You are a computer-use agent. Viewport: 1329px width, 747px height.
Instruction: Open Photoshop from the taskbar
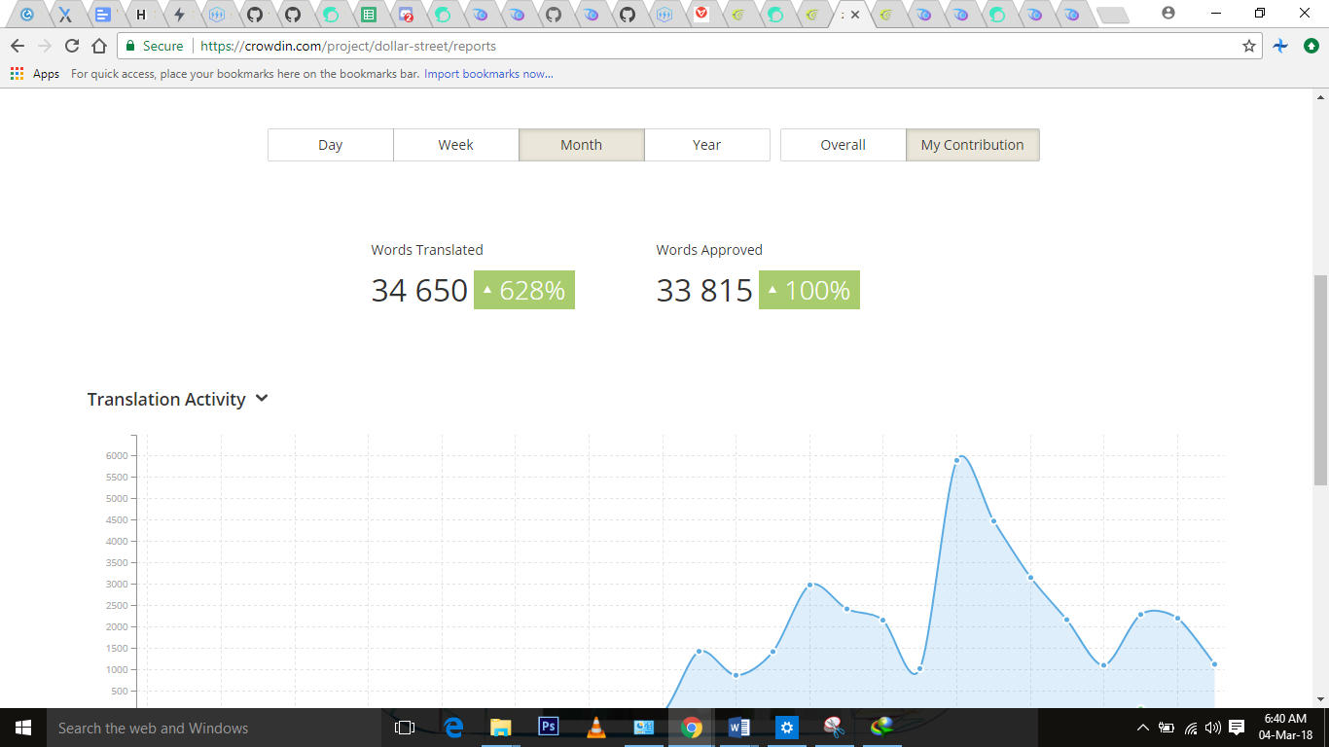pos(549,728)
